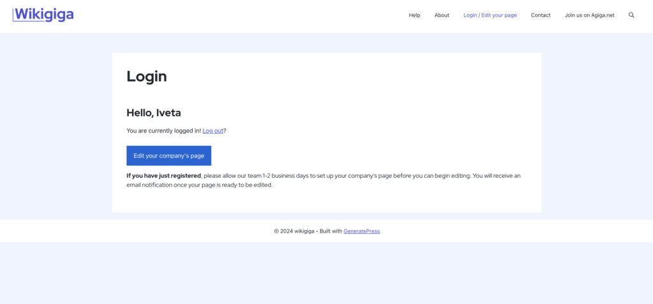Click the question mark after Log out
Screen dimensions: 653x304
point(225,131)
